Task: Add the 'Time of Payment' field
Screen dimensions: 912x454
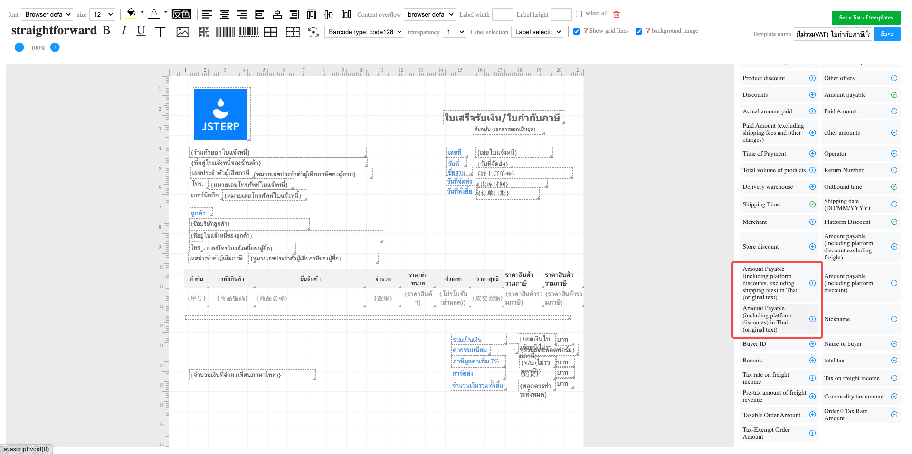Action: (812, 154)
